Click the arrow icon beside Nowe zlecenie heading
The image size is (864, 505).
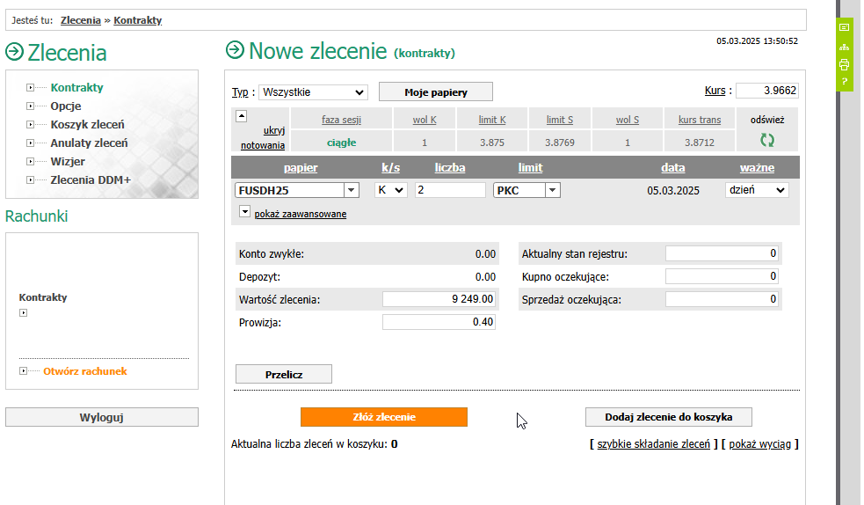(x=235, y=50)
